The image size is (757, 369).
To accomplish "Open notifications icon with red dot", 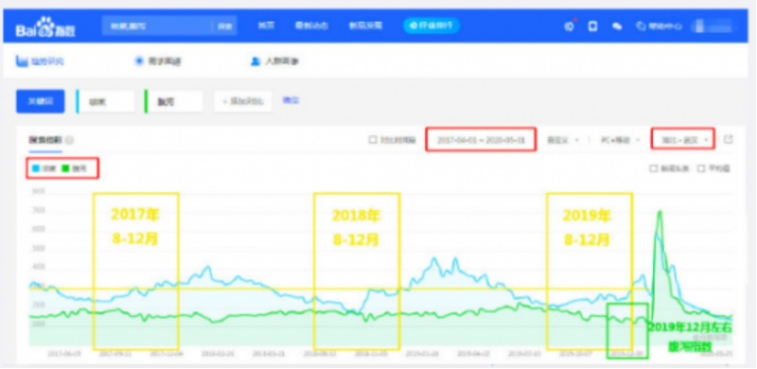I will 570,26.
